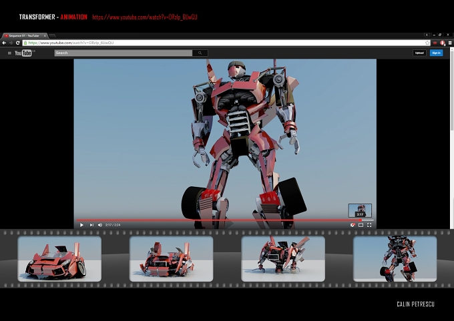Click the red video progress bar
This screenshot has height=321, width=454.
[218, 220]
